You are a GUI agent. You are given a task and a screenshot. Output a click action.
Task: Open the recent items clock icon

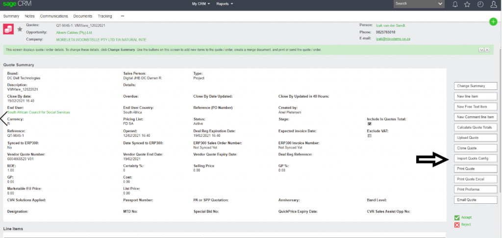480,4
